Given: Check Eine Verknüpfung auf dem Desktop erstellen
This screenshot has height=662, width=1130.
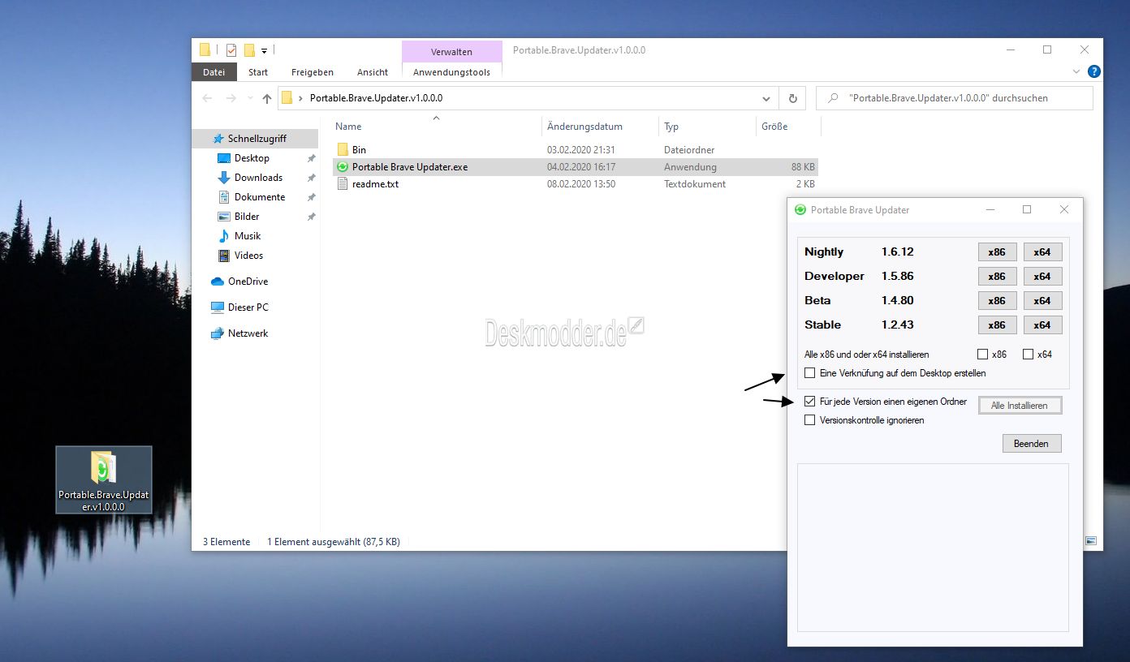Looking at the screenshot, I should 809,373.
